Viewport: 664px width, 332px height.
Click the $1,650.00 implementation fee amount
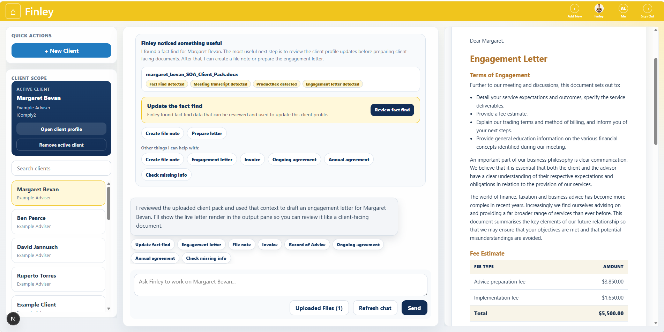612,298
